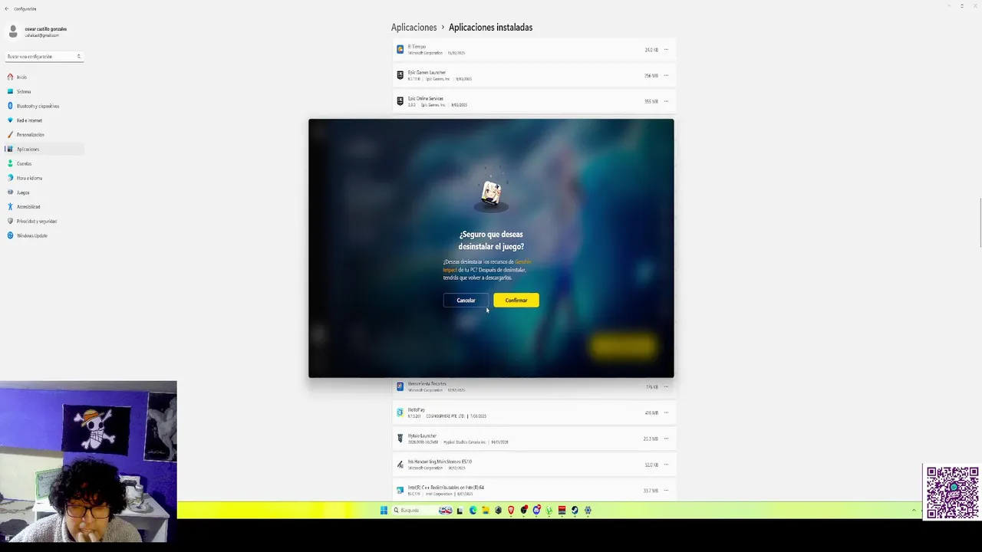Click the Hytale Launcher app icon
Image resolution: width=982 pixels, height=552 pixels.
click(400, 439)
